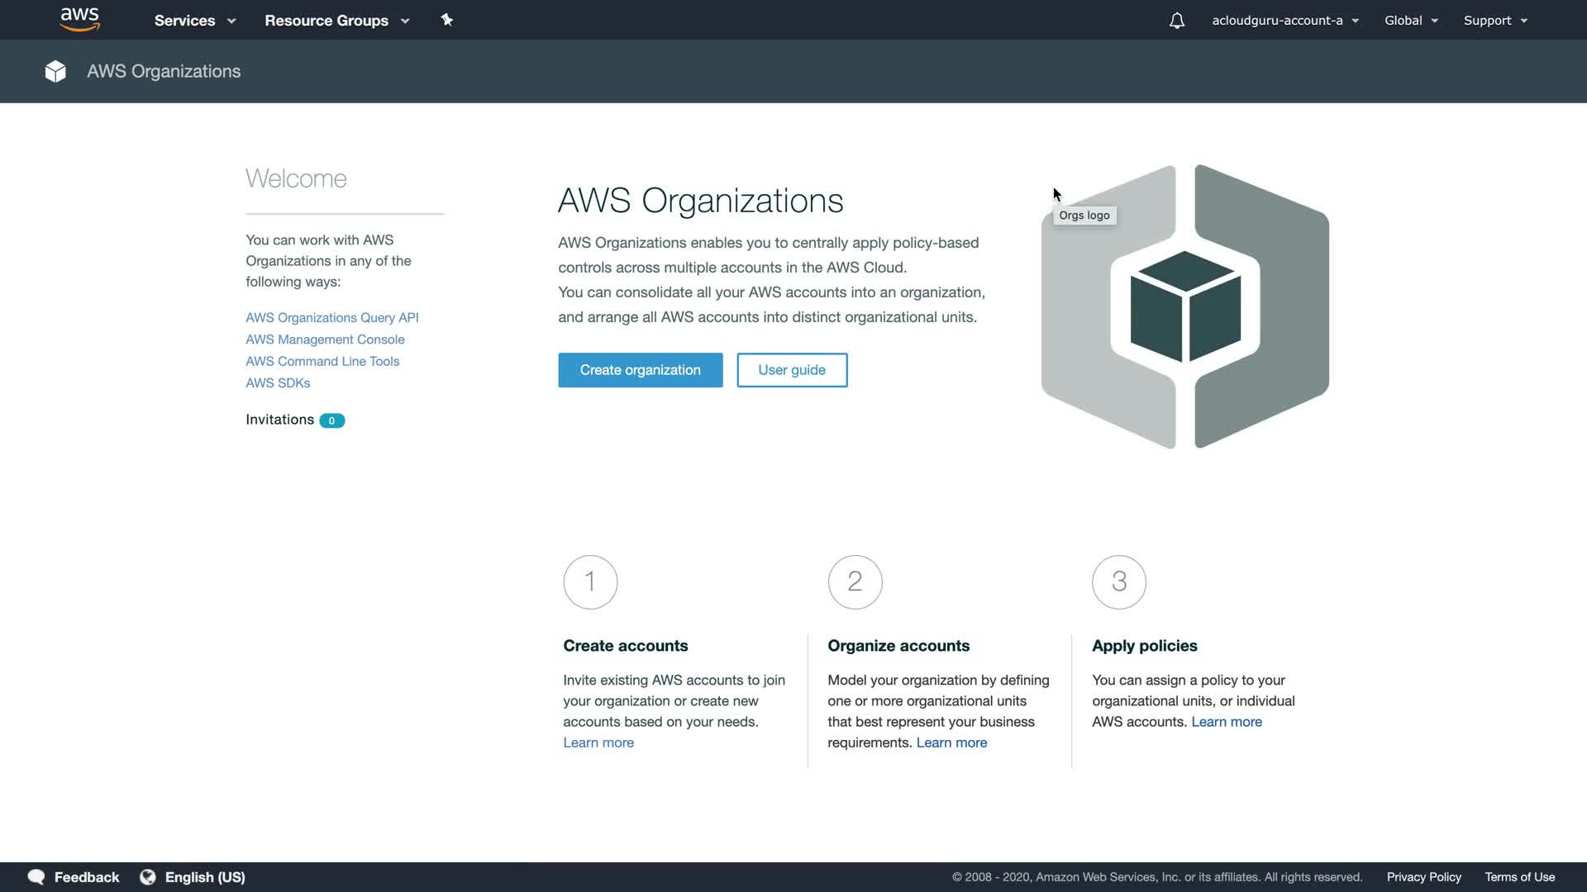Open AWS Organizations Query API link
Screen dimensions: 1587x892
point(331,318)
